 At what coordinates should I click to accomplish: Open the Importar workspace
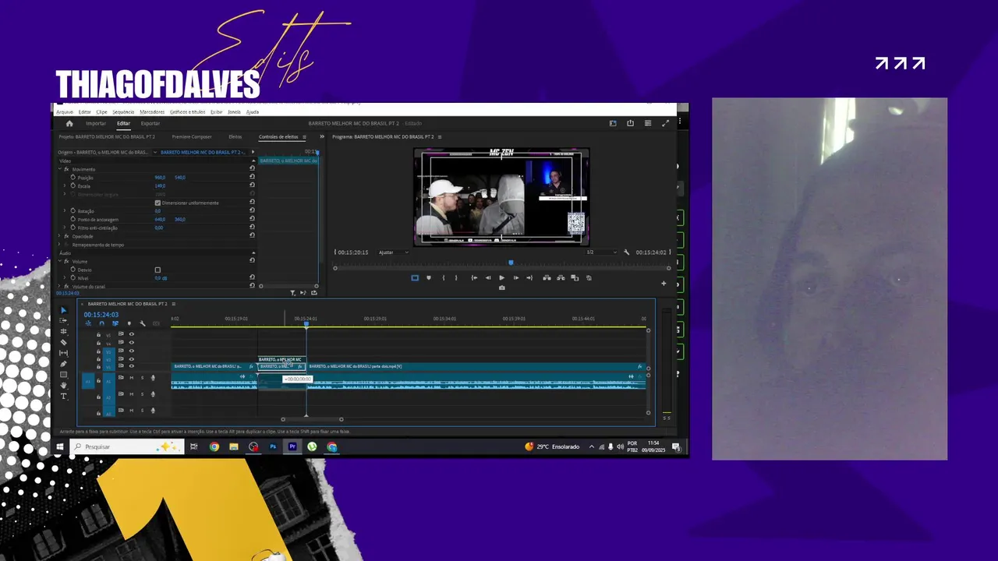96,123
